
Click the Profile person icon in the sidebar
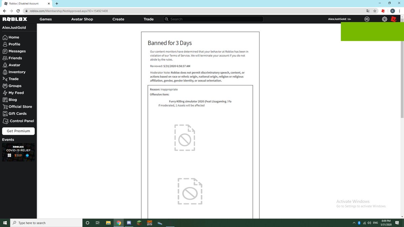(x=5, y=44)
